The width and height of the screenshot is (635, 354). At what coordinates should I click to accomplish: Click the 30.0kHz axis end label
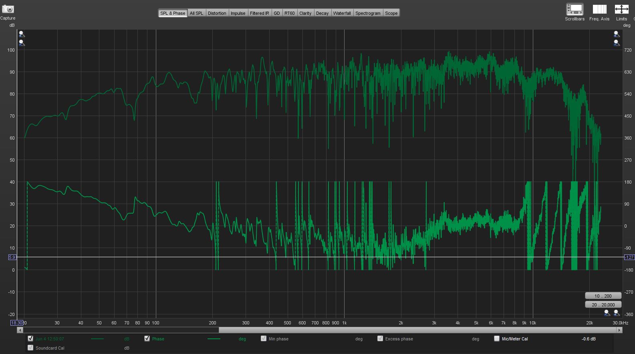coord(621,323)
